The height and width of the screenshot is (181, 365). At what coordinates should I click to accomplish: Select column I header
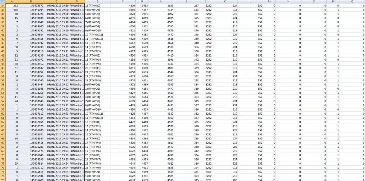tap(187, 1)
